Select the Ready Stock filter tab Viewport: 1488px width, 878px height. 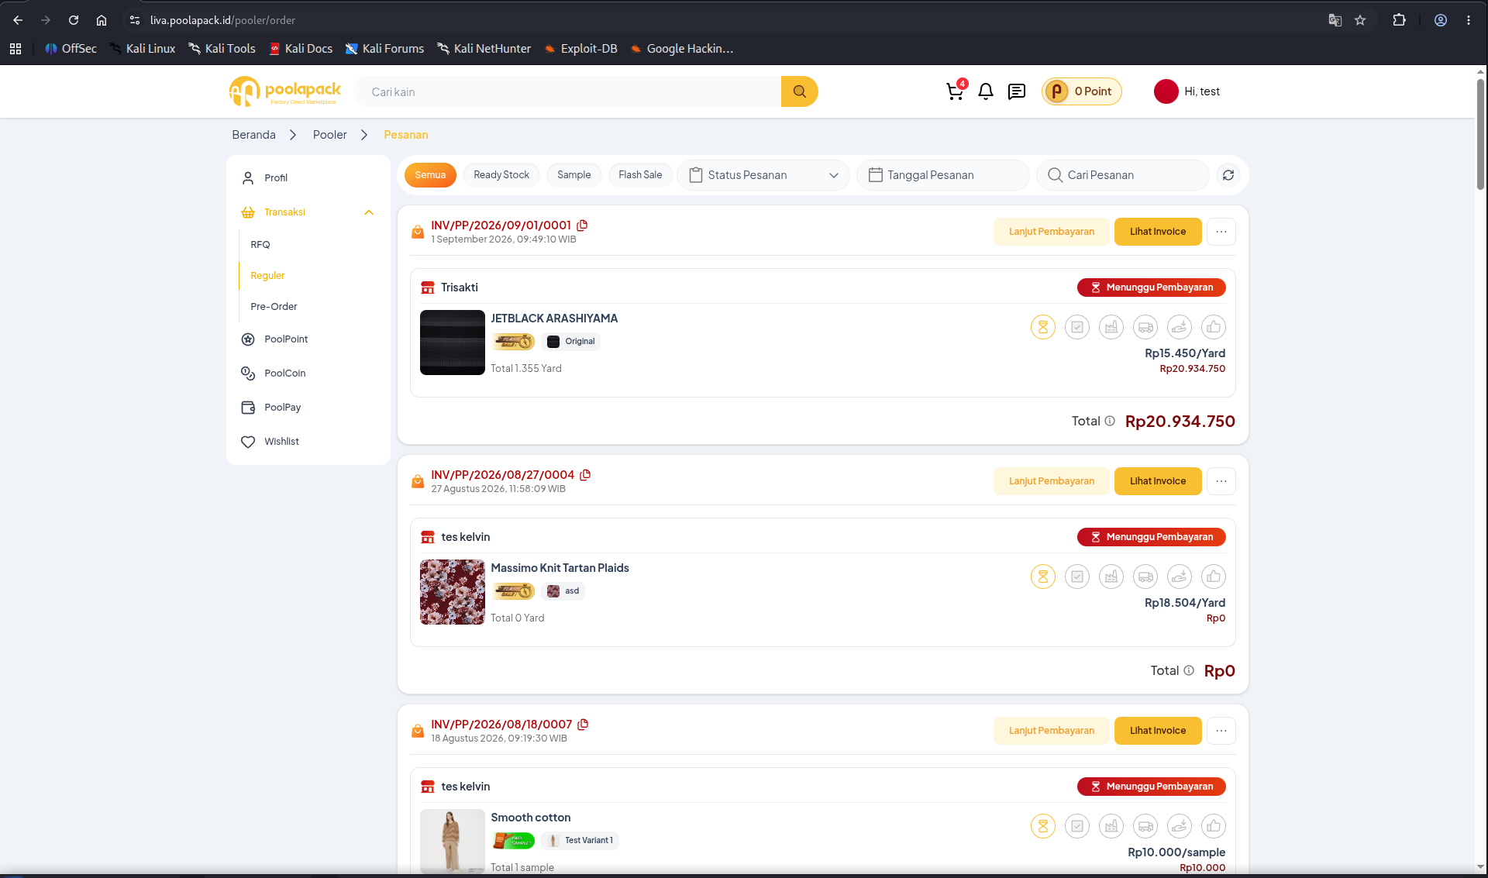[501, 175]
